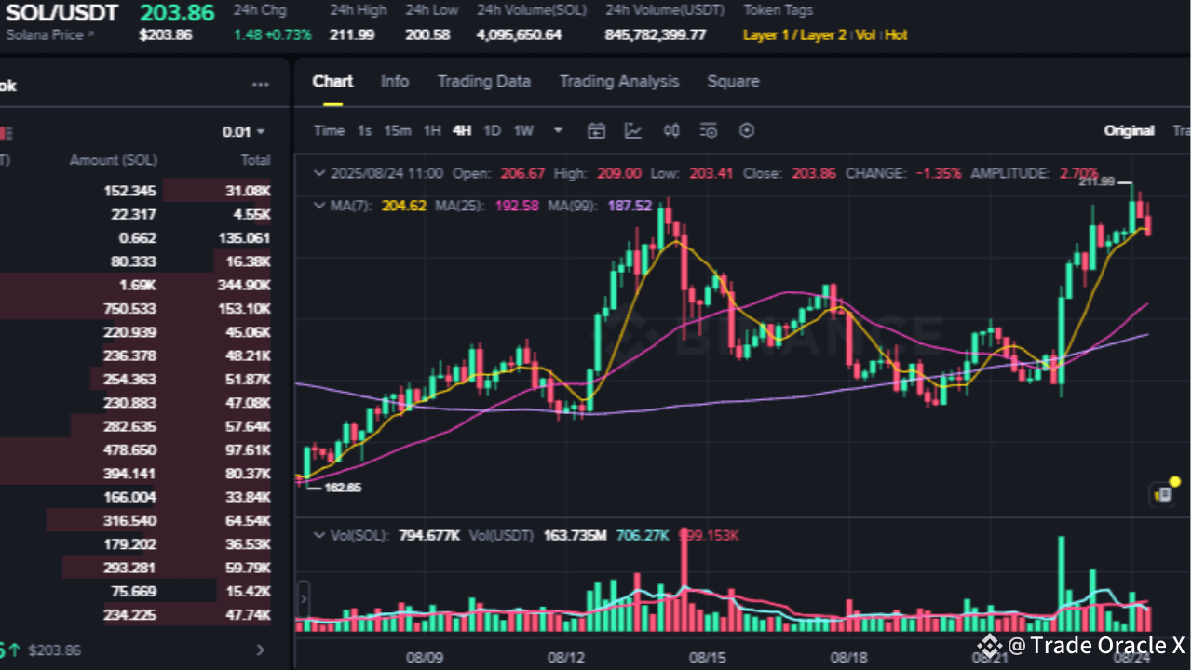Click the MA(7) value 204.62
Screen dimensions: 1192x670
click(406, 205)
